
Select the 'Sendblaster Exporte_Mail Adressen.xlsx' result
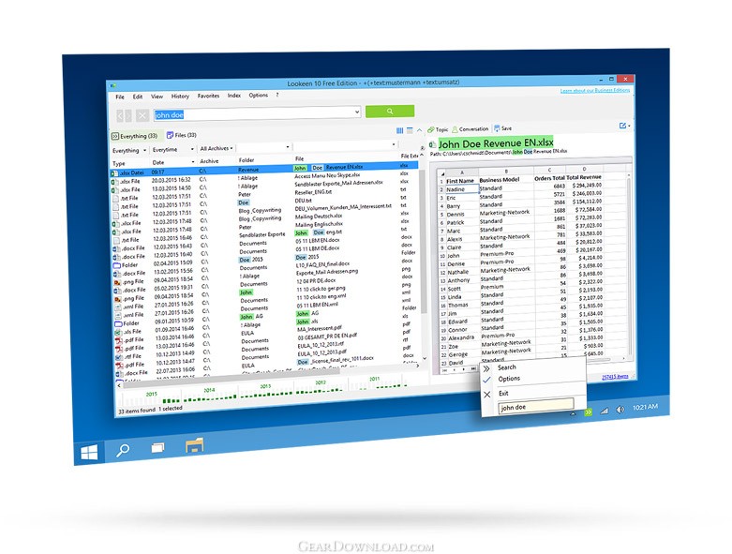tap(338, 184)
